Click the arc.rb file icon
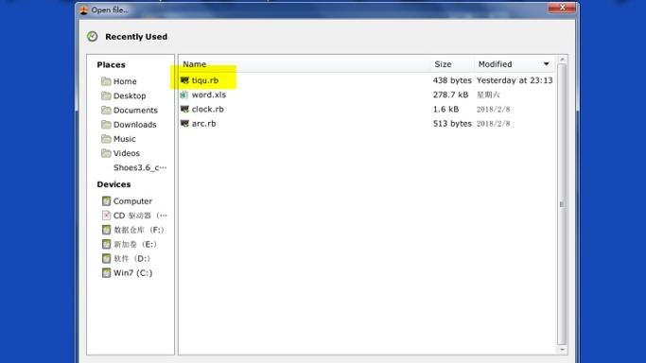 click(x=184, y=124)
